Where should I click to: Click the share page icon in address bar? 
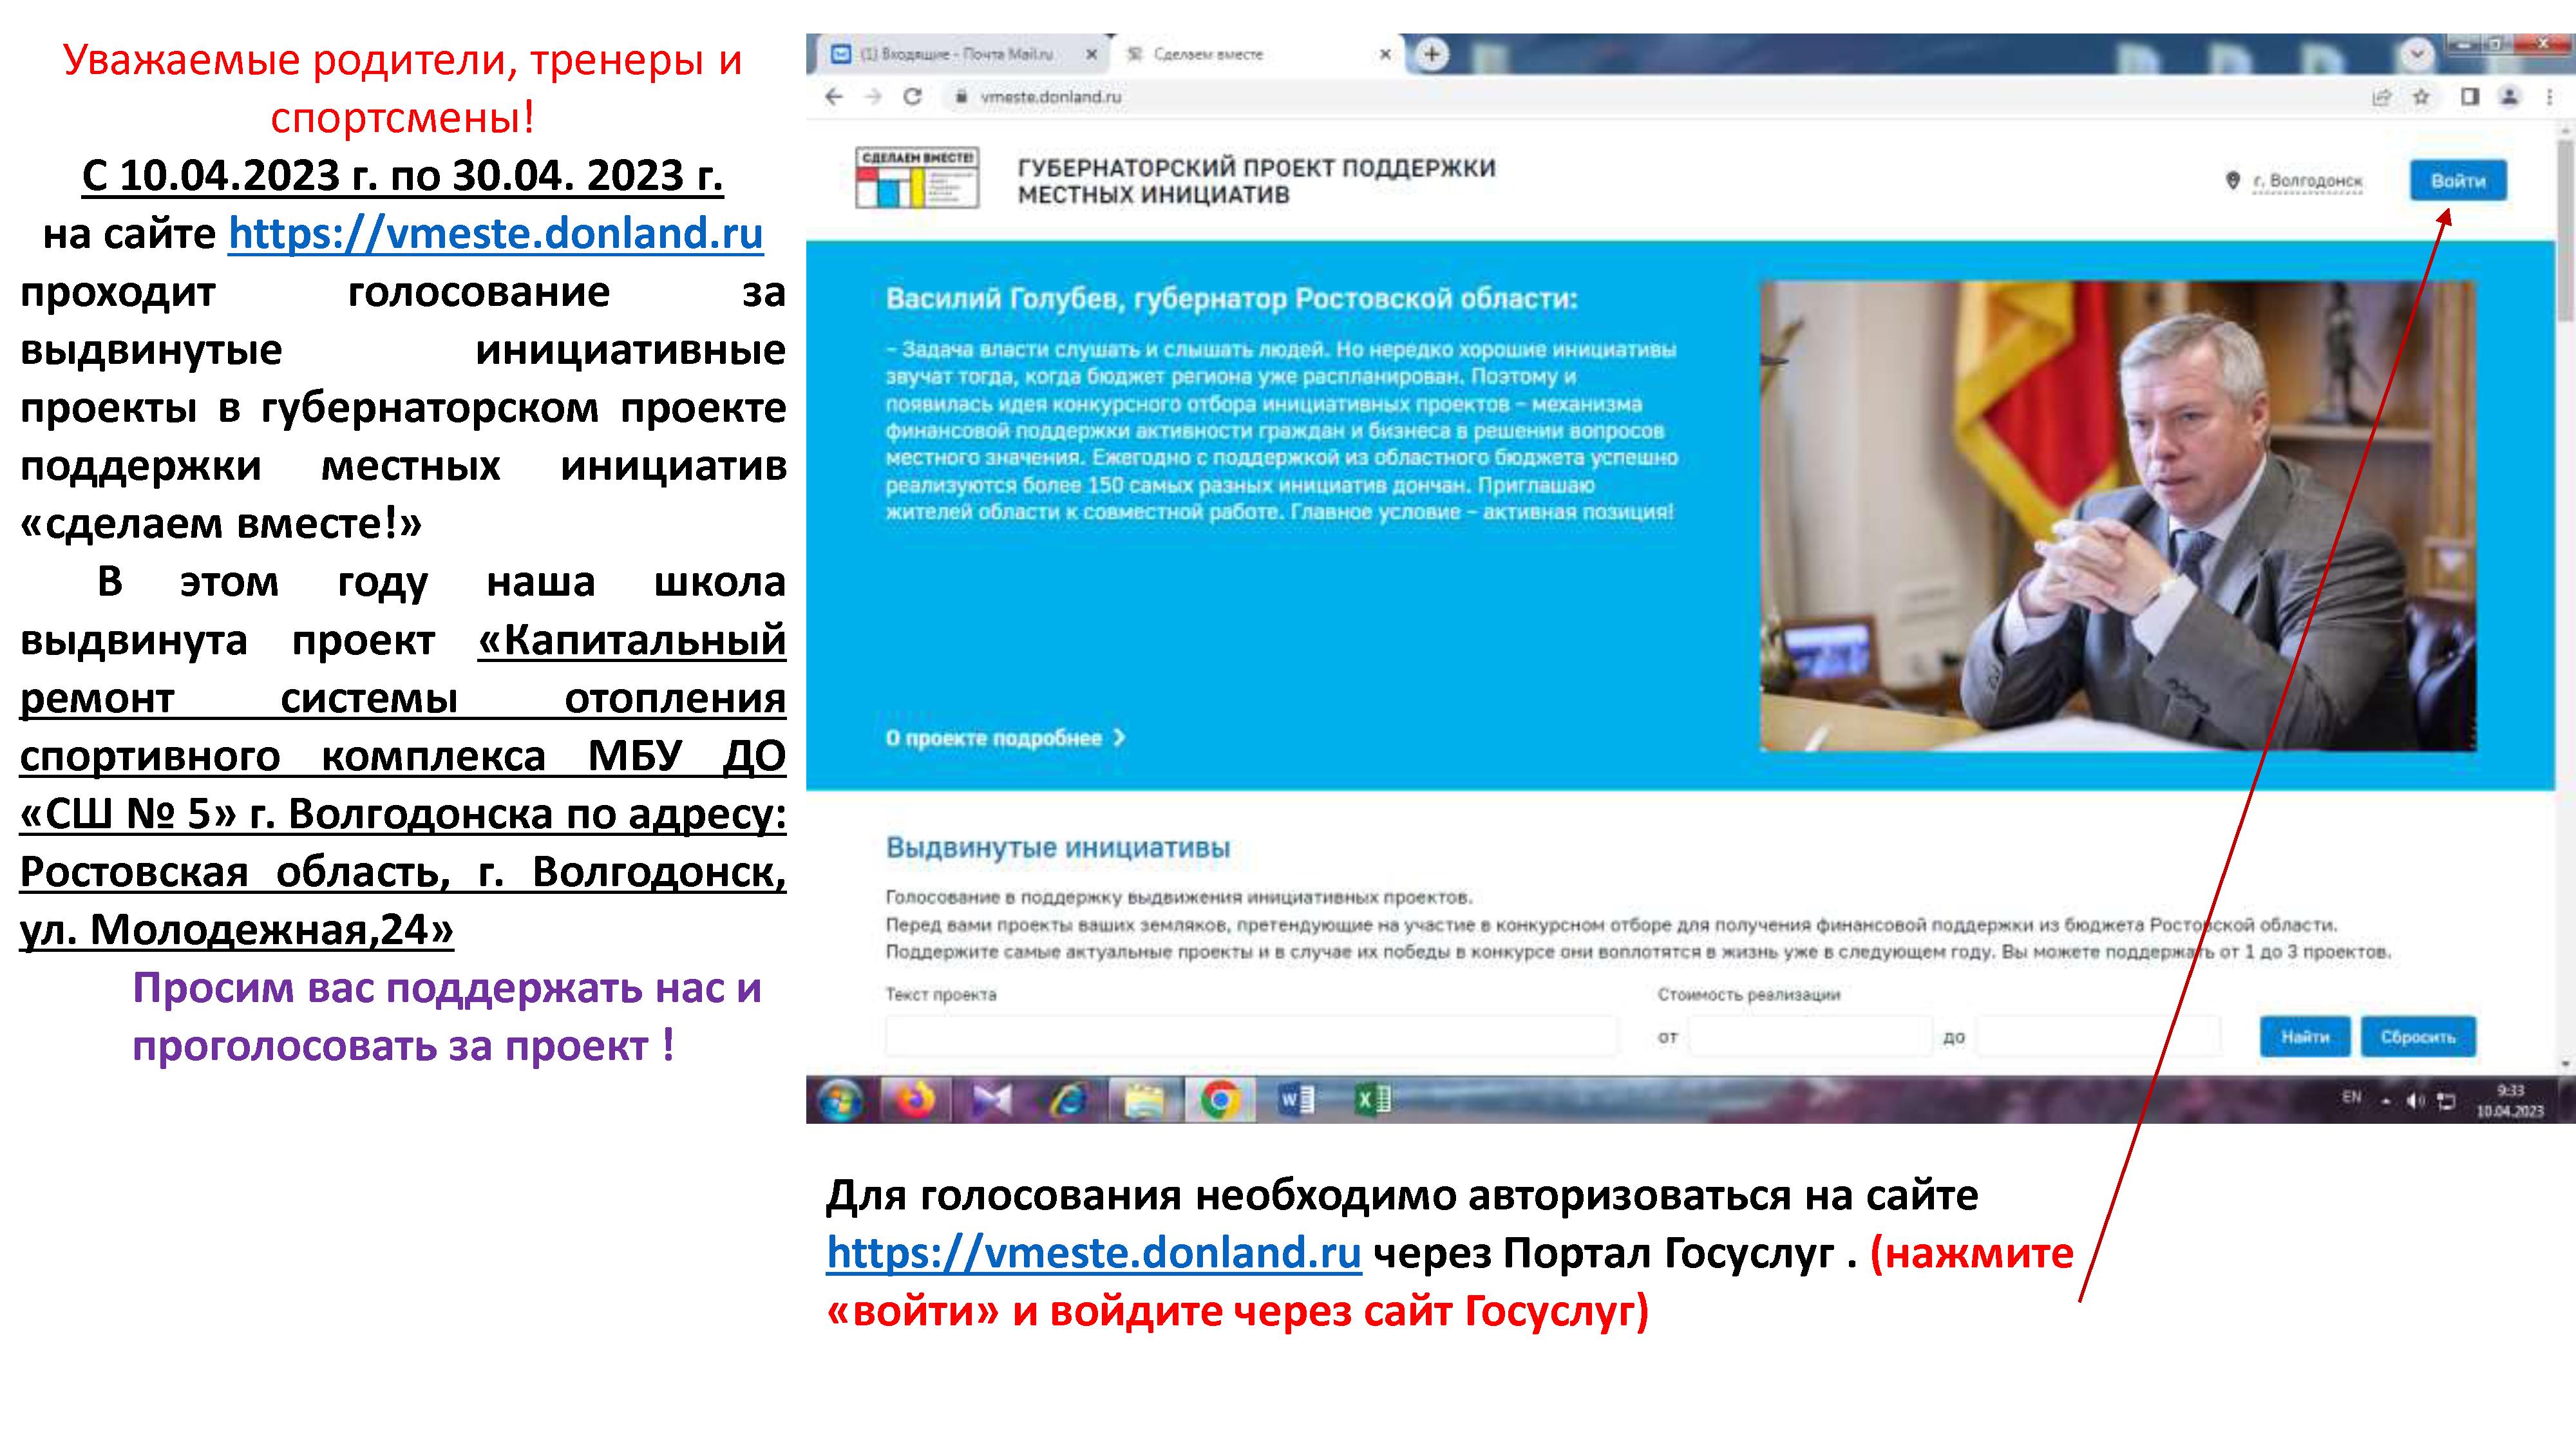coord(2382,97)
